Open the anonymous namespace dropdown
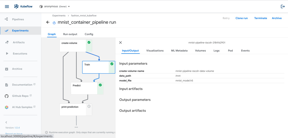Image resolution: width=288 pixels, height=138 pixels. [x=55, y=6]
